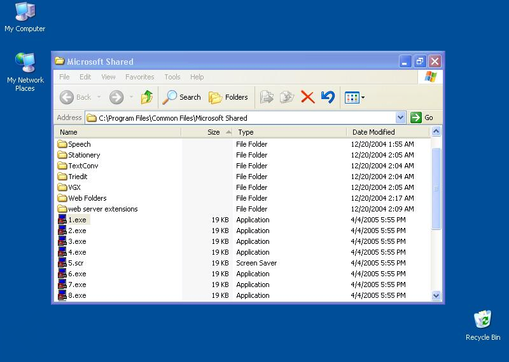The width and height of the screenshot is (509, 362).
Task: Select the 7.exe application icon
Action: click(62, 285)
